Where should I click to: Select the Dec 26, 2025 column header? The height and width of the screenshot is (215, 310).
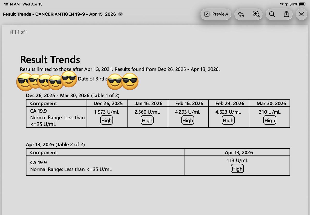point(108,103)
